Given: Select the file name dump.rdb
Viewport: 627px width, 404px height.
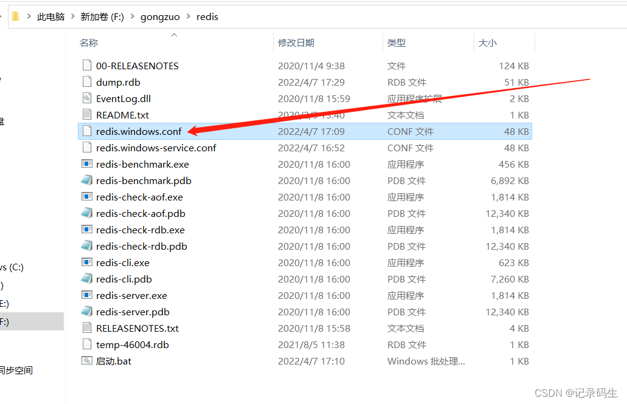Looking at the screenshot, I should [118, 82].
